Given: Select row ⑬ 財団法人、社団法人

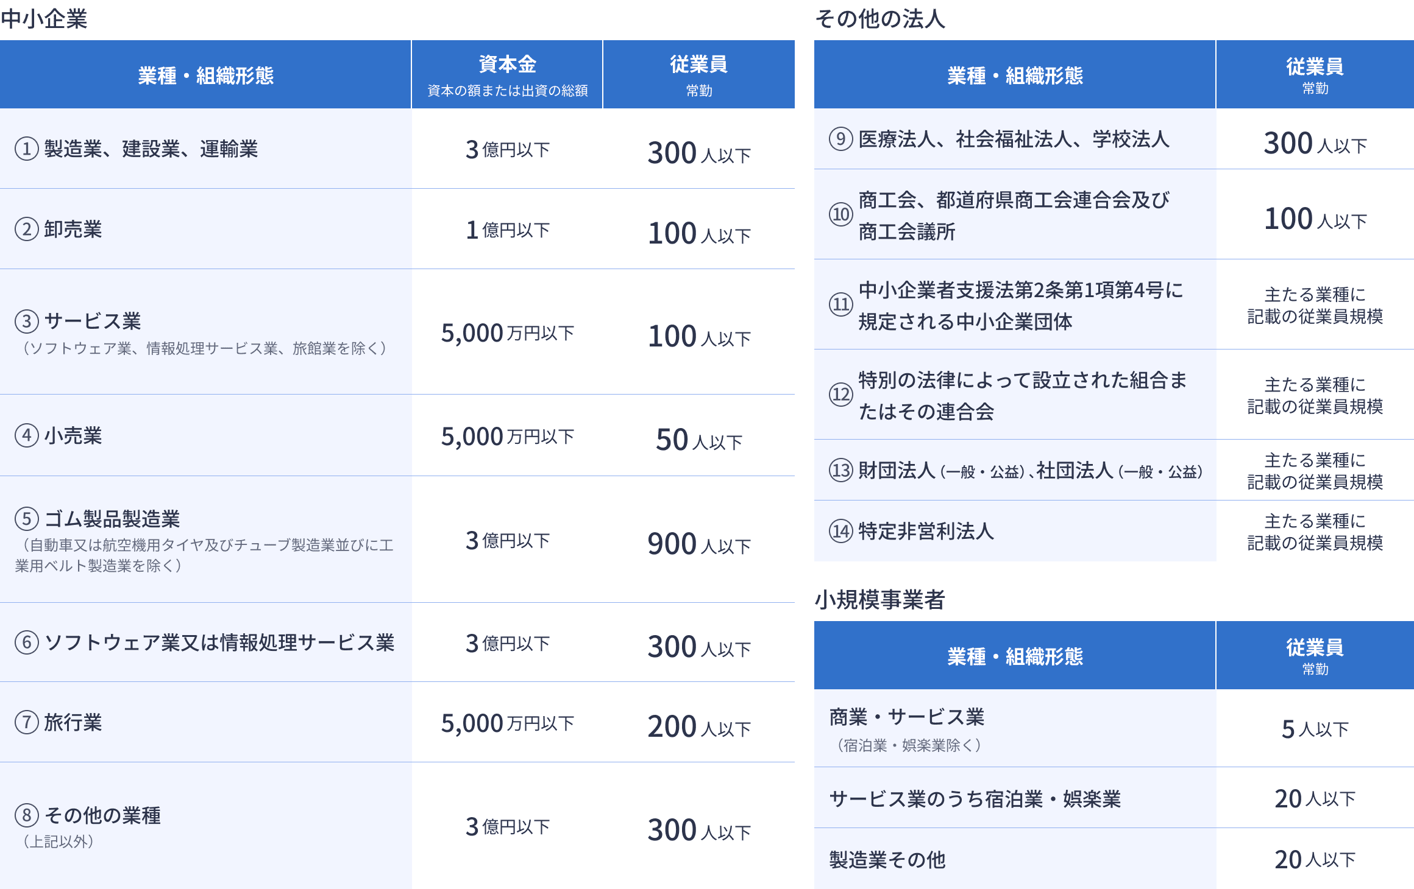Looking at the screenshot, I should pos(1016,470).
